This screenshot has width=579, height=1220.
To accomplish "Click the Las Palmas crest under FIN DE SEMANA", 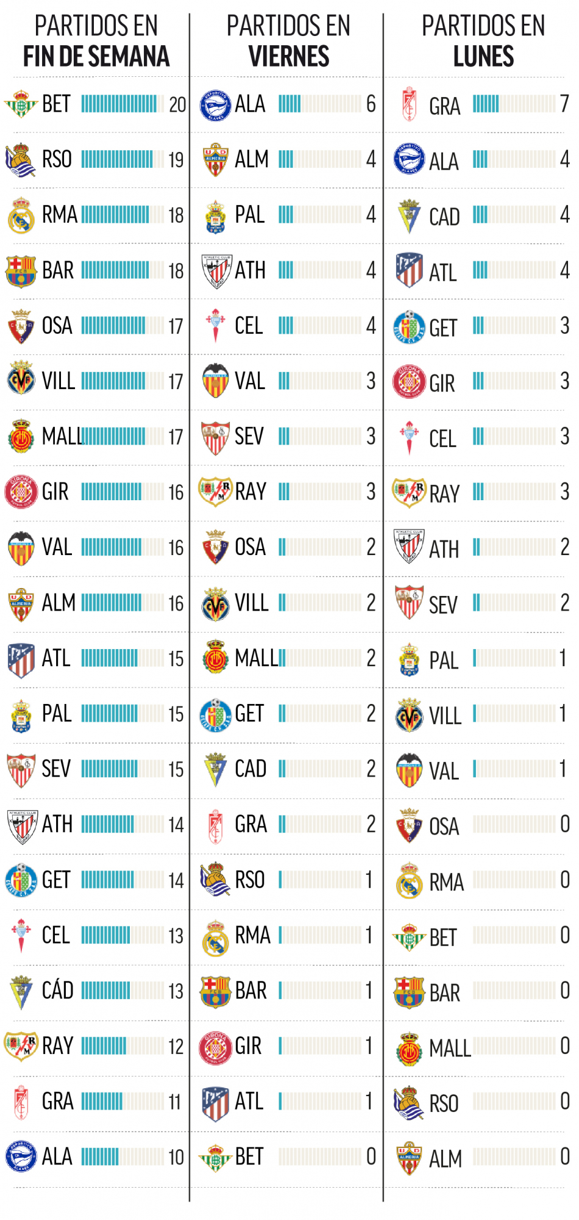I will 21,714.
